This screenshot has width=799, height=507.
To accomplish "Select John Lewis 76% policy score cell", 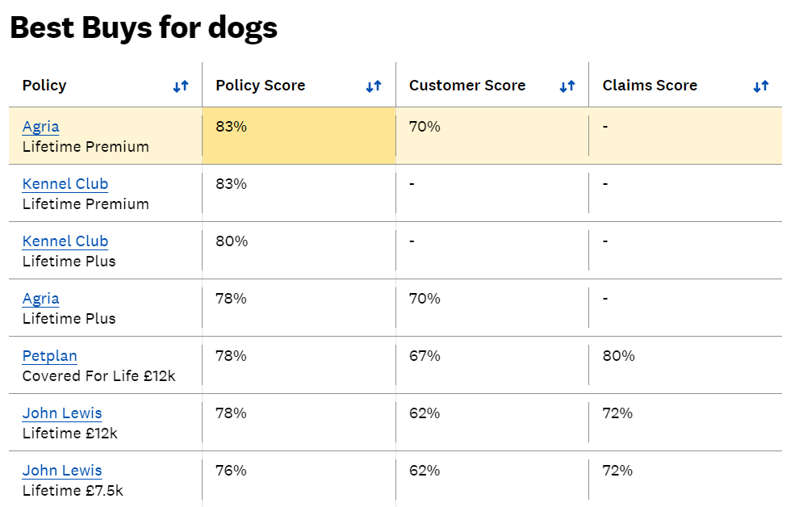I will [299, 479].
